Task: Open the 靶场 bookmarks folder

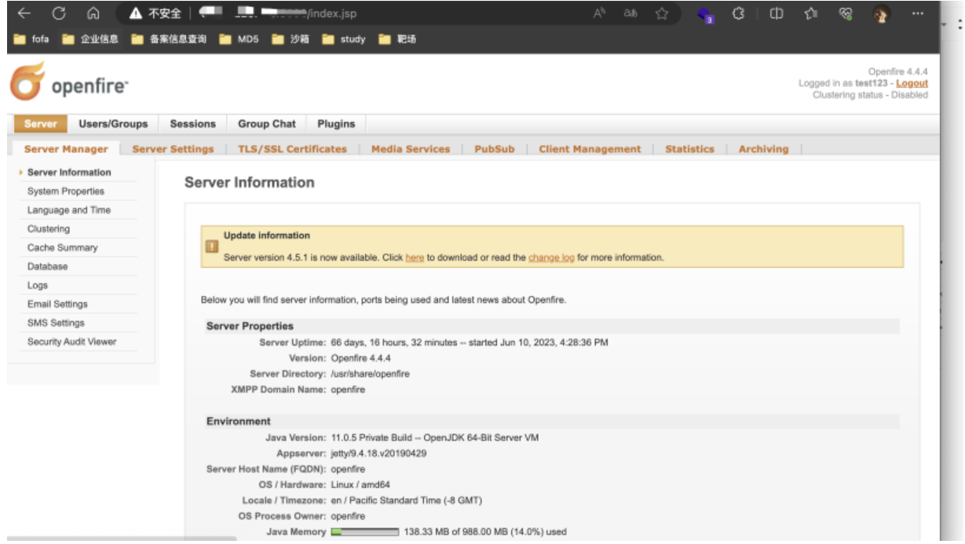Action: tap(397, 39)
